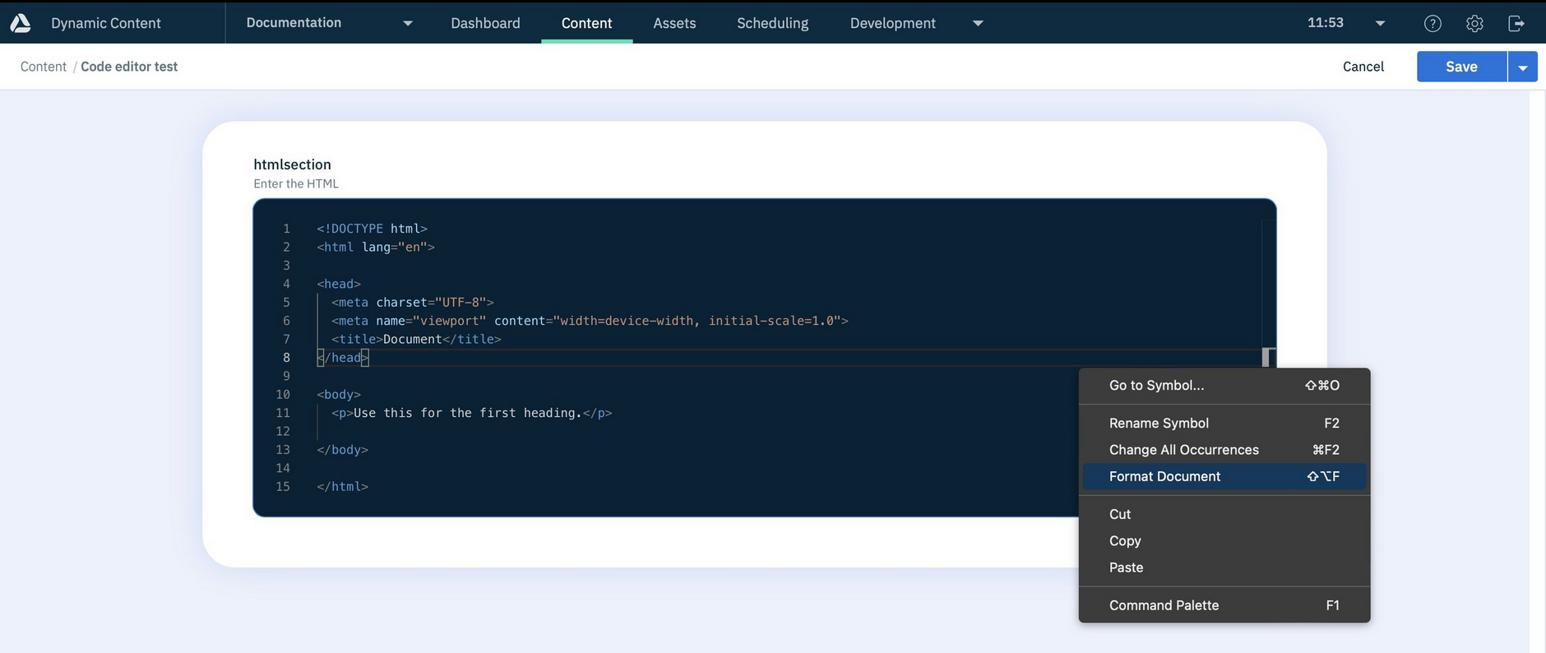Screen dimensions: 1546x653
Task: Expand the Development menu arrow
Action: 978,23
